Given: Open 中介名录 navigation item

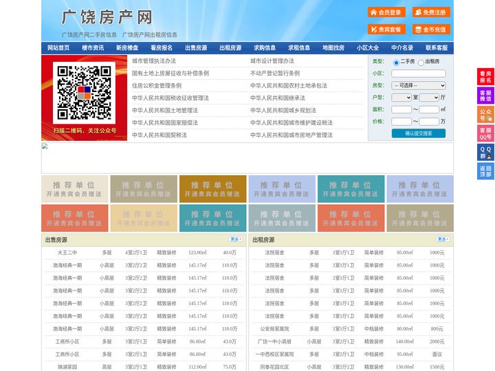Looking at the screenshot, I should pos(402,48).
